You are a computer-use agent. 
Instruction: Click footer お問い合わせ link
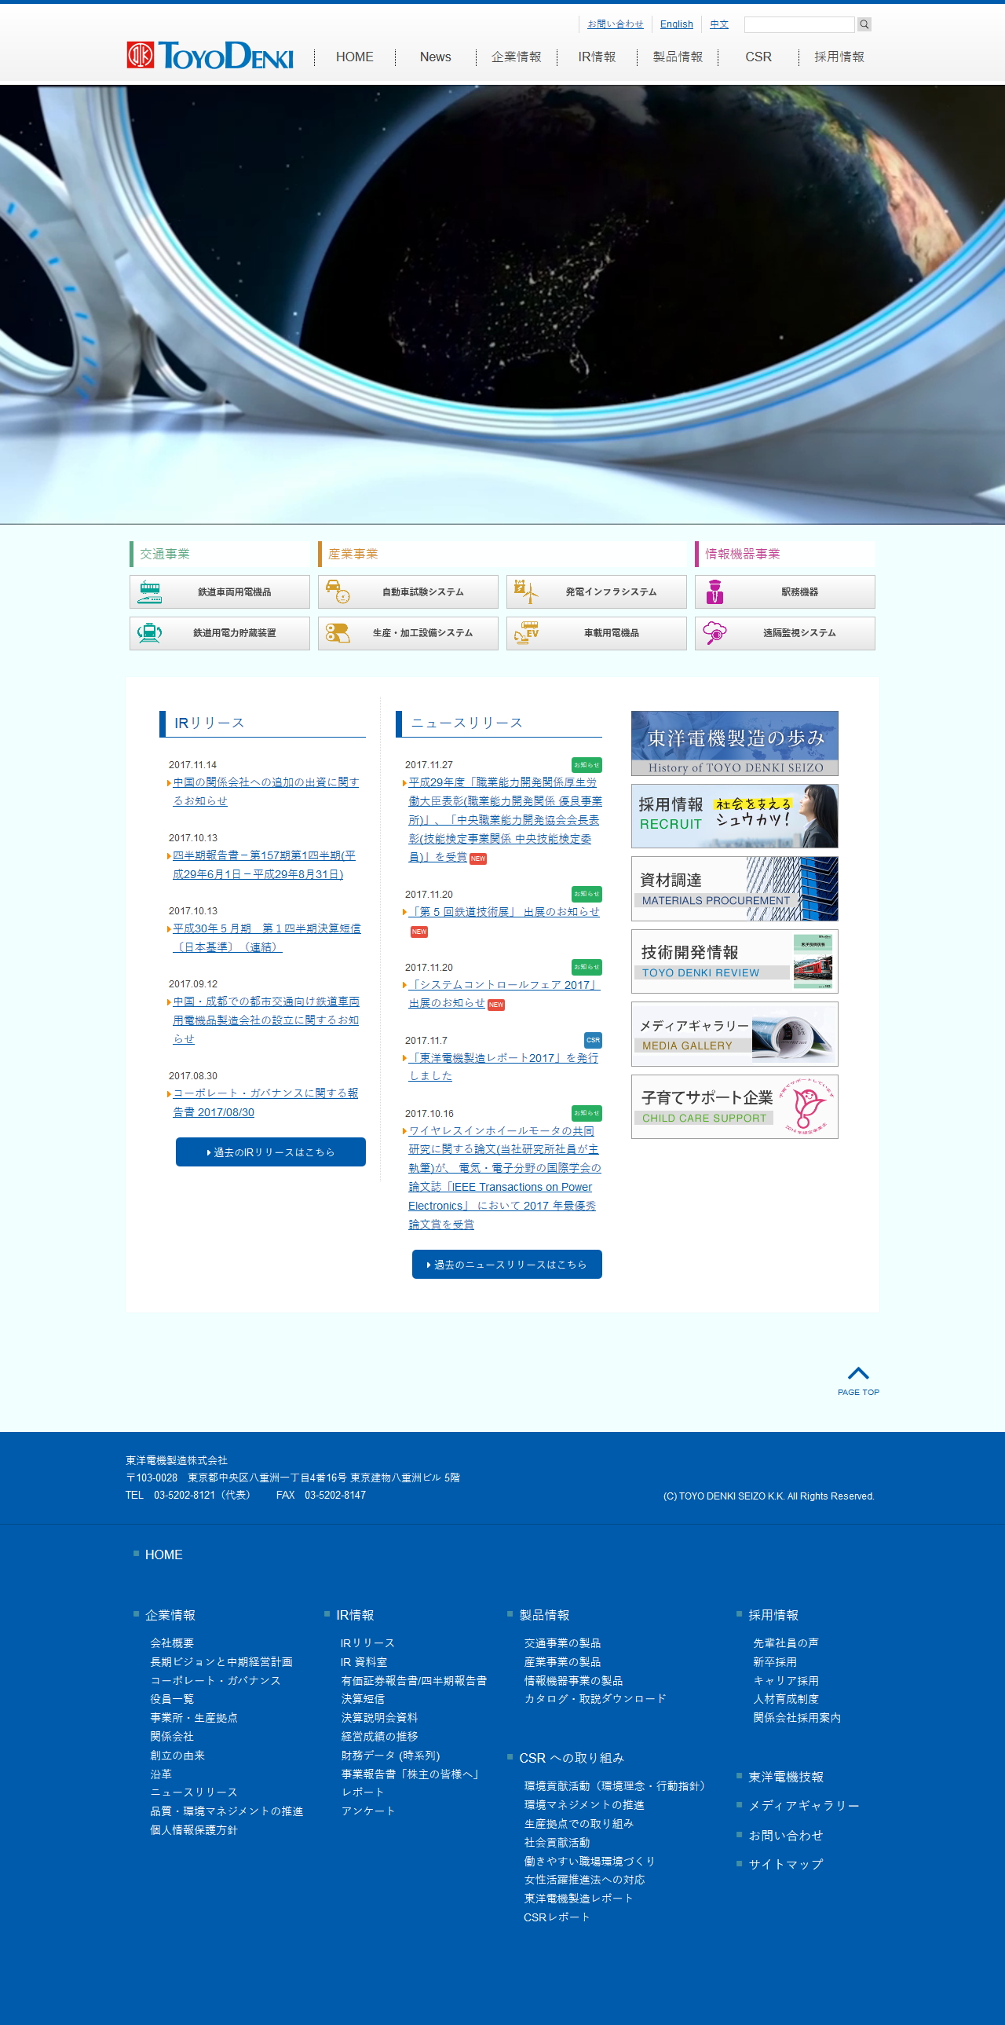(x=786, y=1836)
